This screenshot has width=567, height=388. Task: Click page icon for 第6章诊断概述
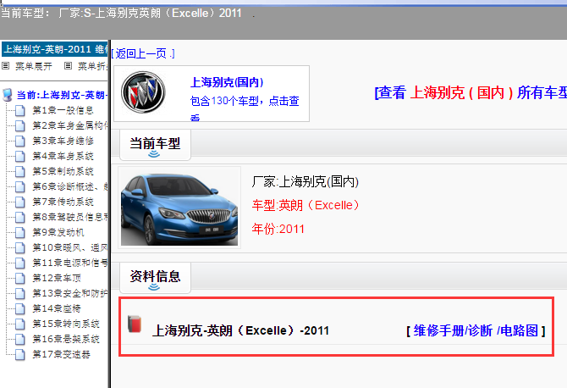coord(20,186)
